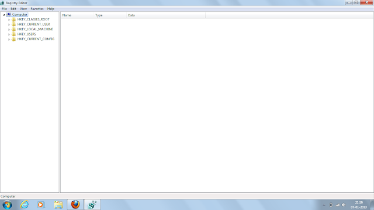
Task: Click the Name column header
Action: (77, 15)
